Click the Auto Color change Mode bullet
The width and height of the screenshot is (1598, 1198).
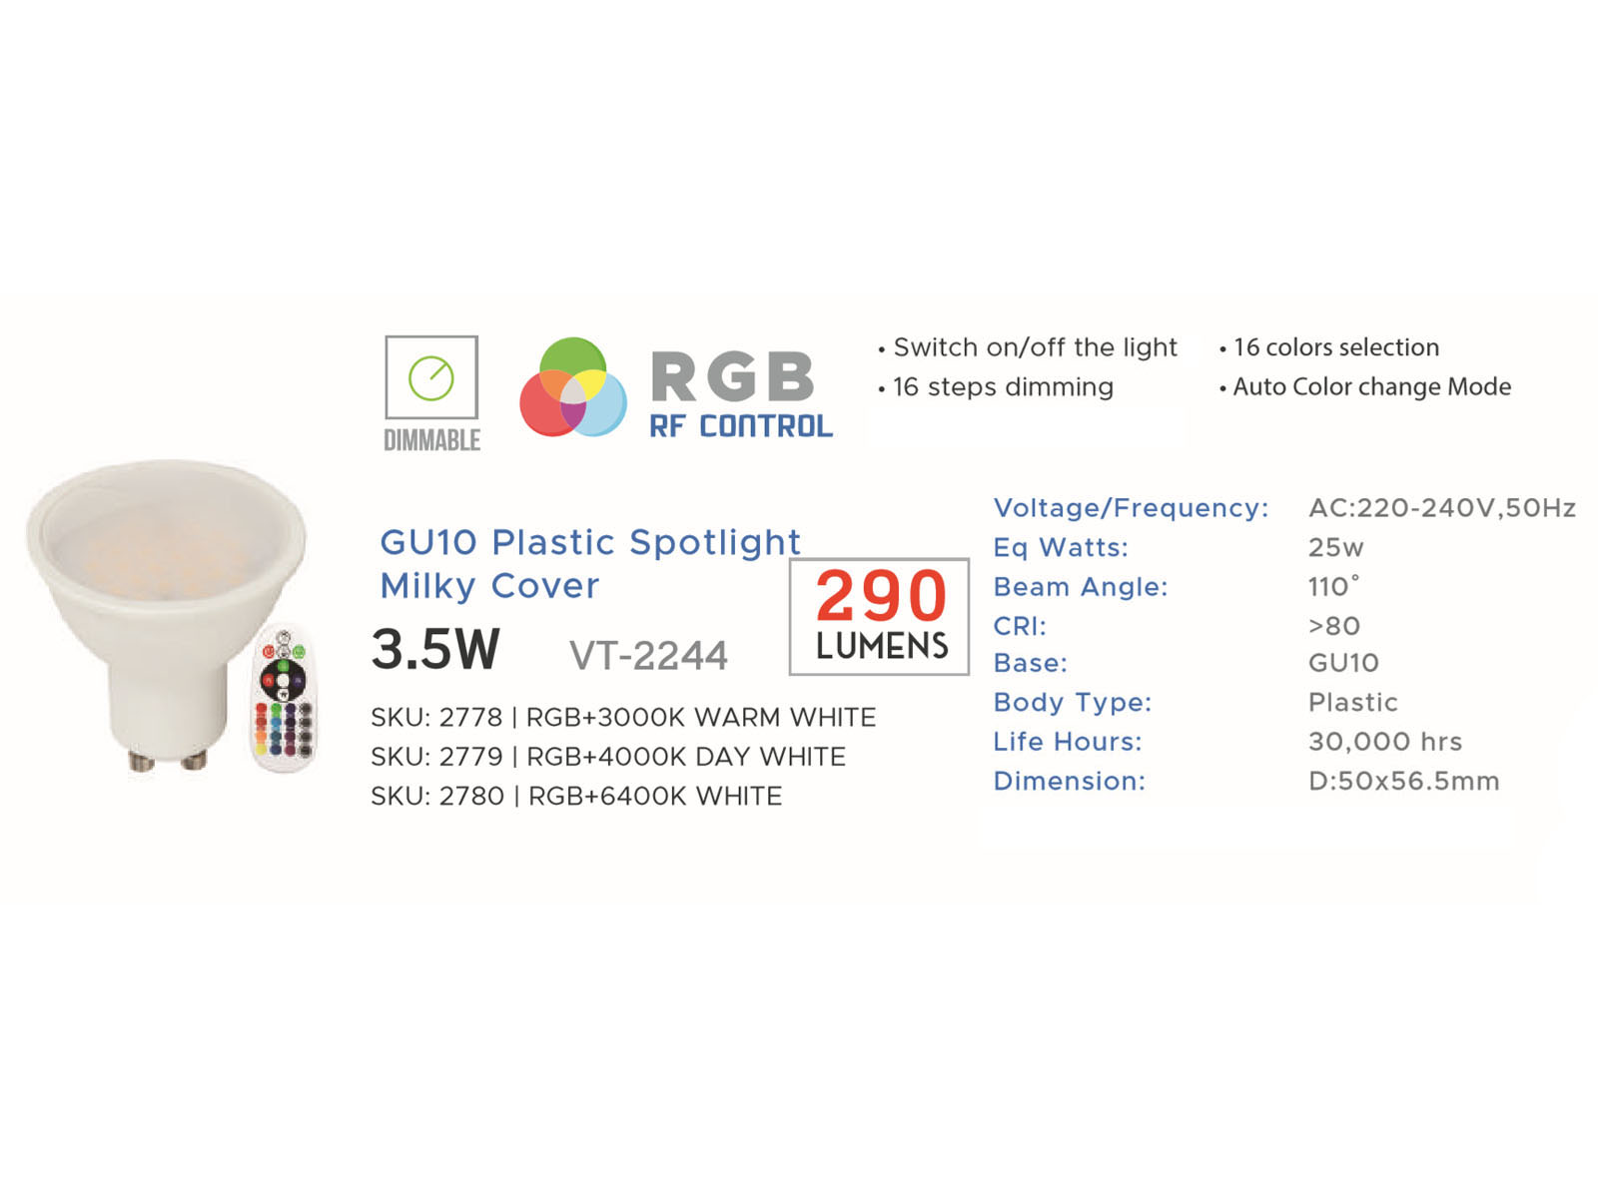pyautogui.click(x=1365, y=386)
